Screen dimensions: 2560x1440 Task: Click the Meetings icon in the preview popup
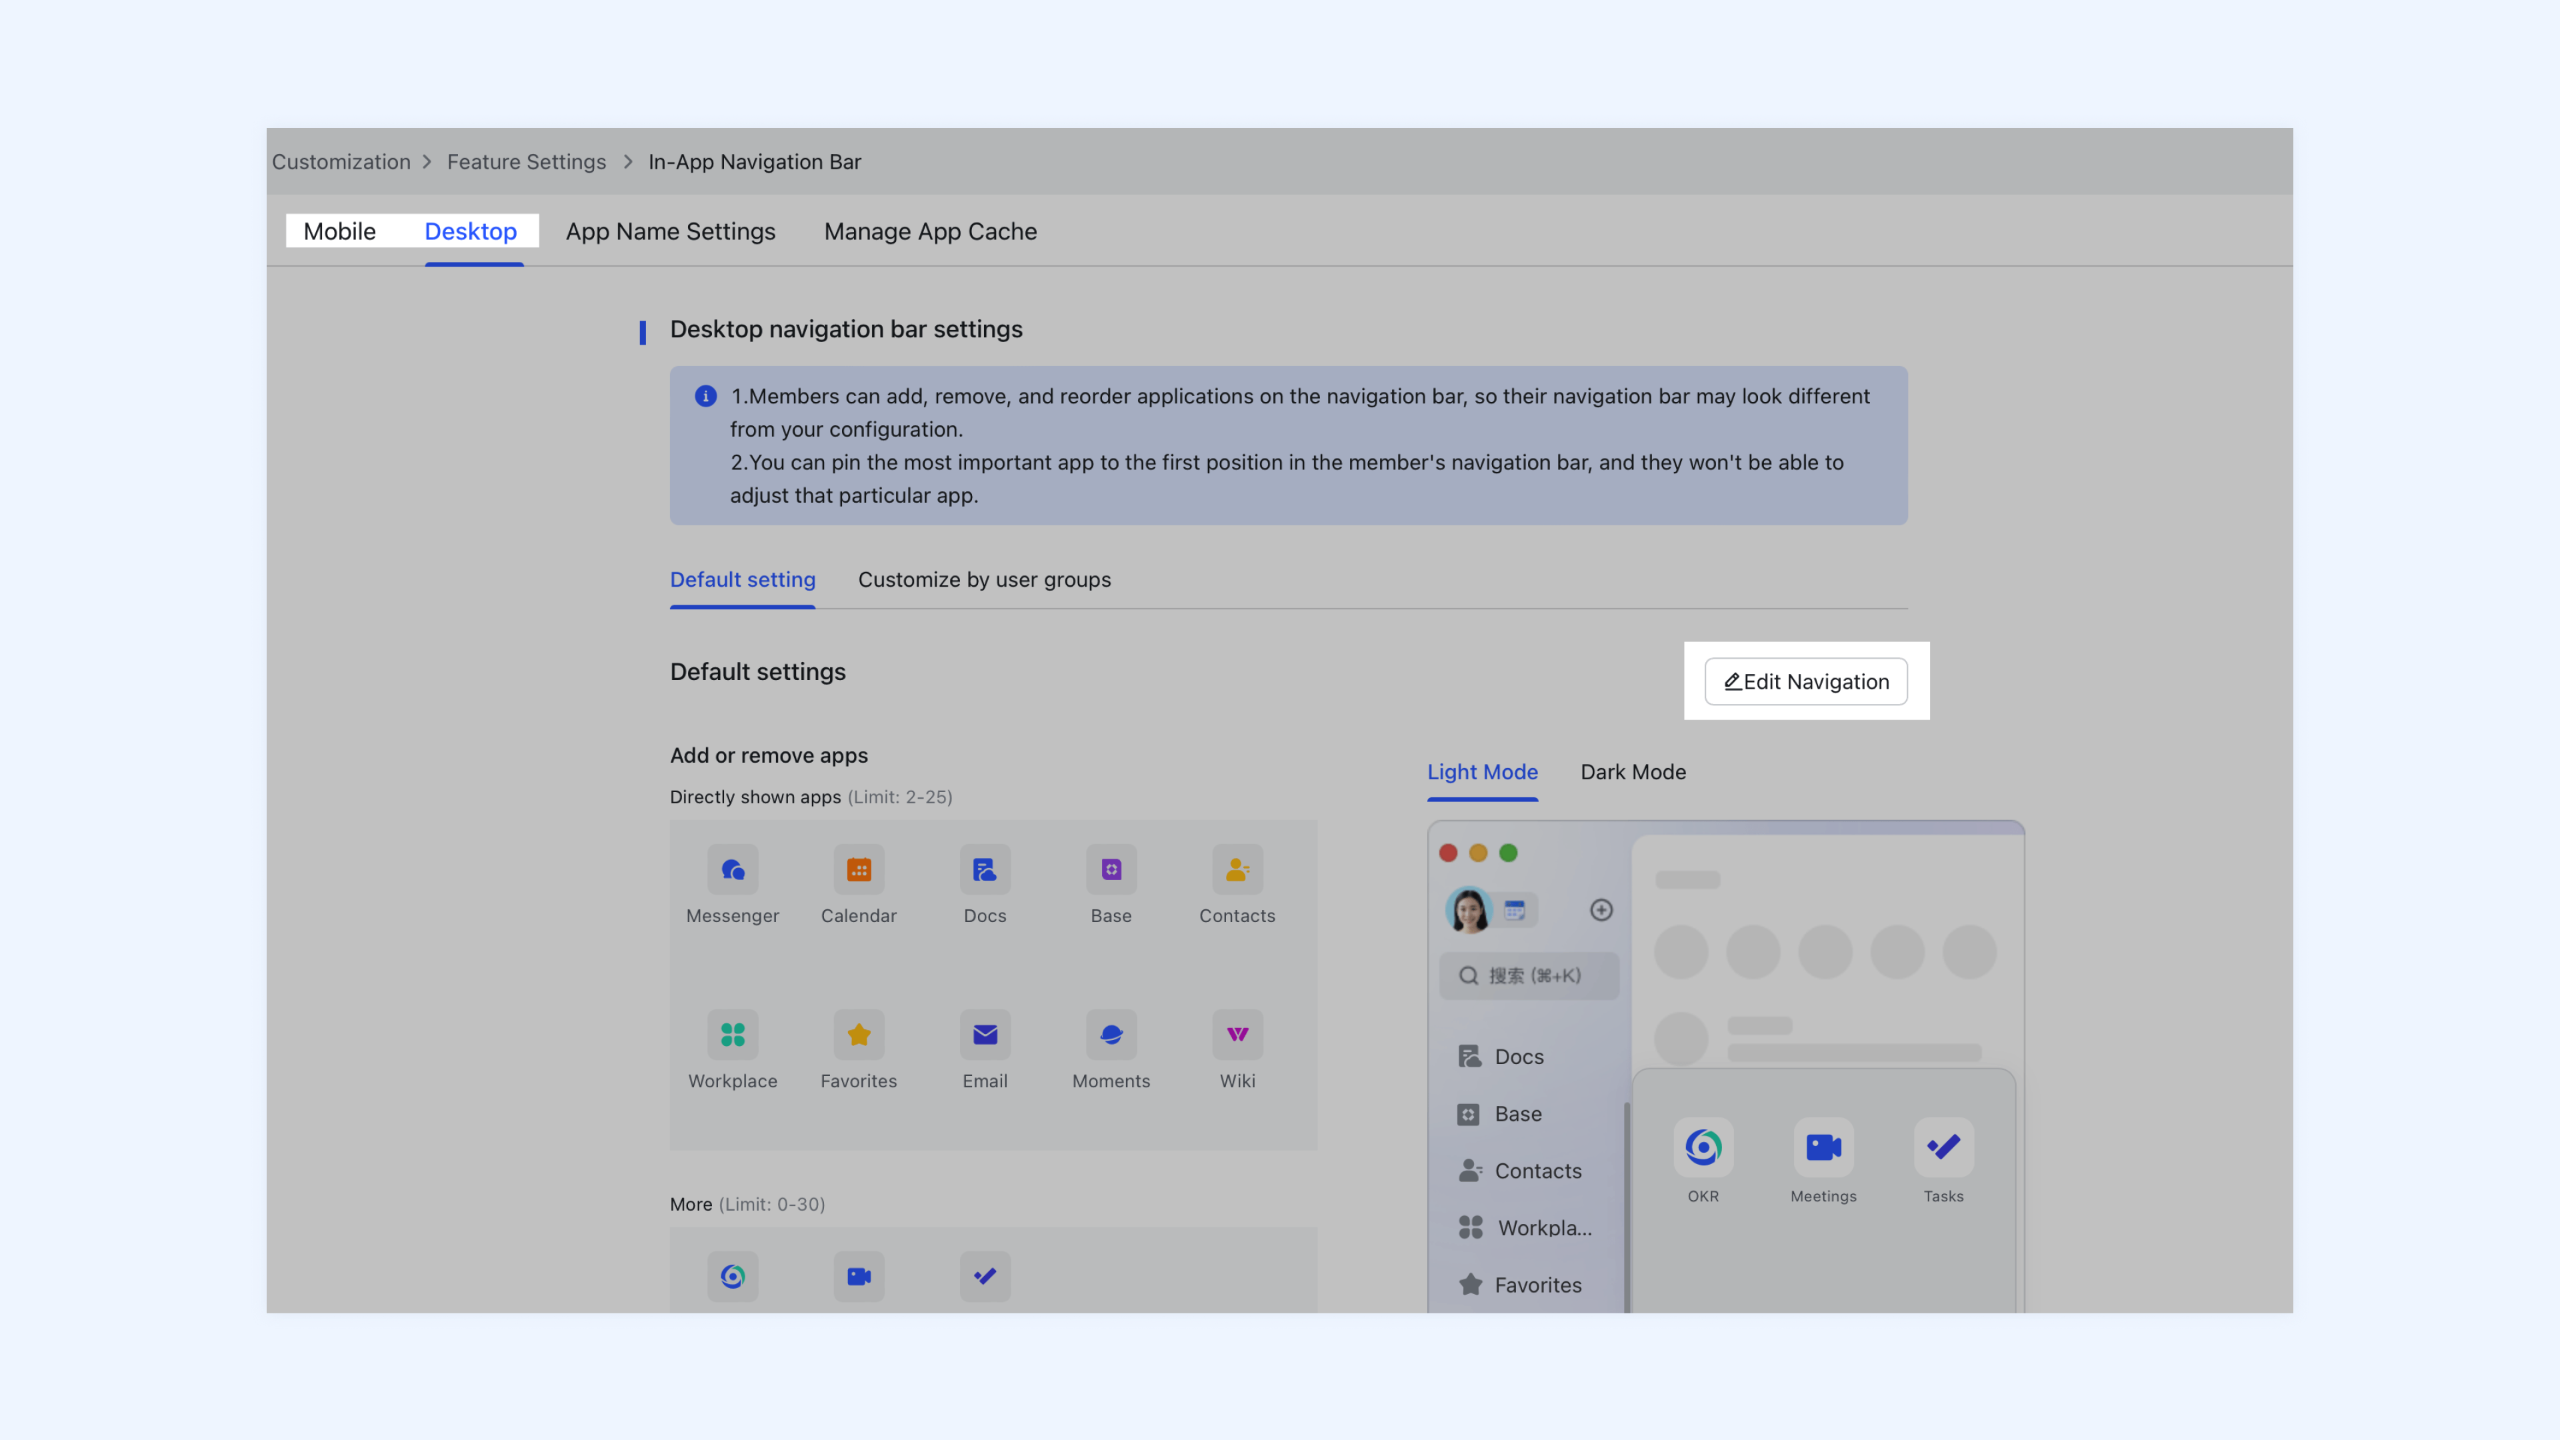pyautogui.click(x=1823, y=1147)
